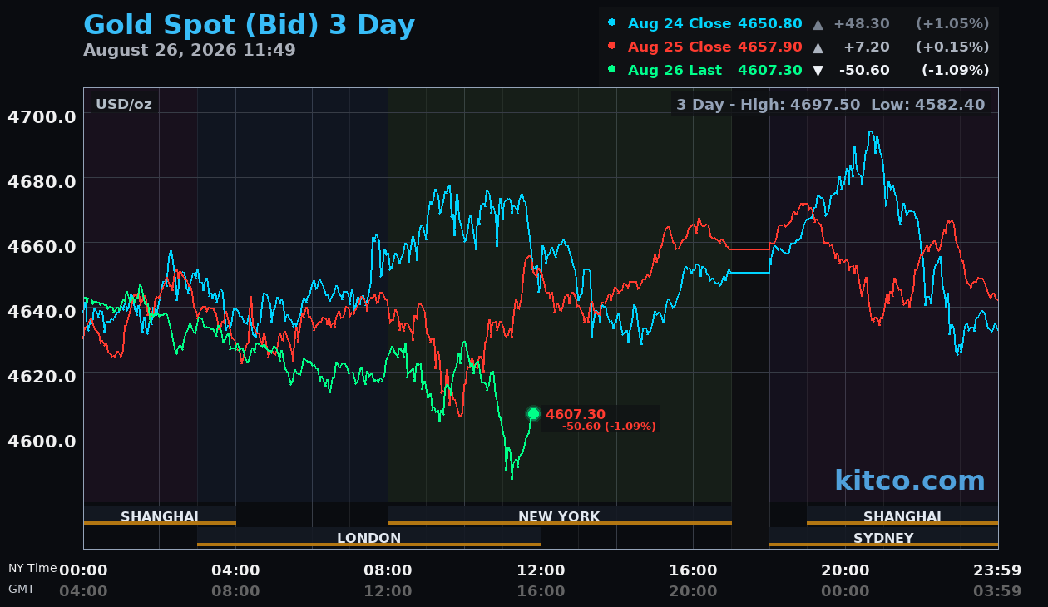Click the 4600.0 y-axis label

coord(42,441)
